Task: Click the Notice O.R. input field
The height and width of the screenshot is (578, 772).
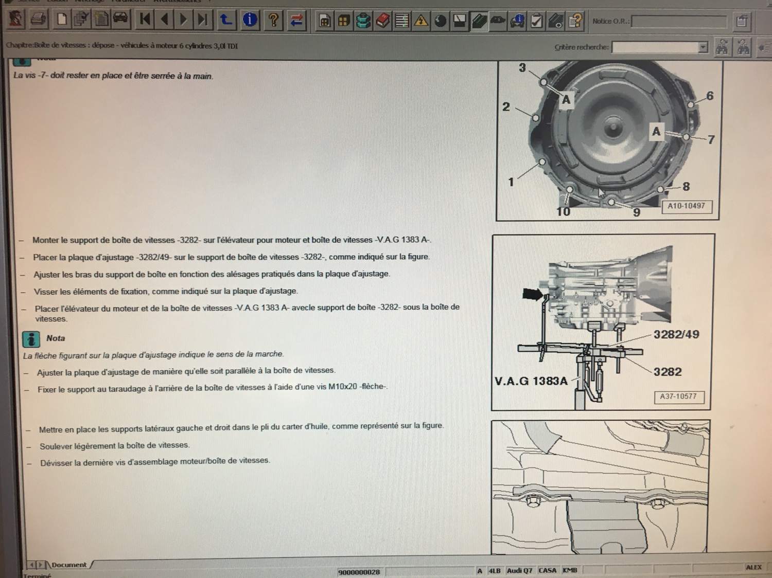Action: pos(678,22)
